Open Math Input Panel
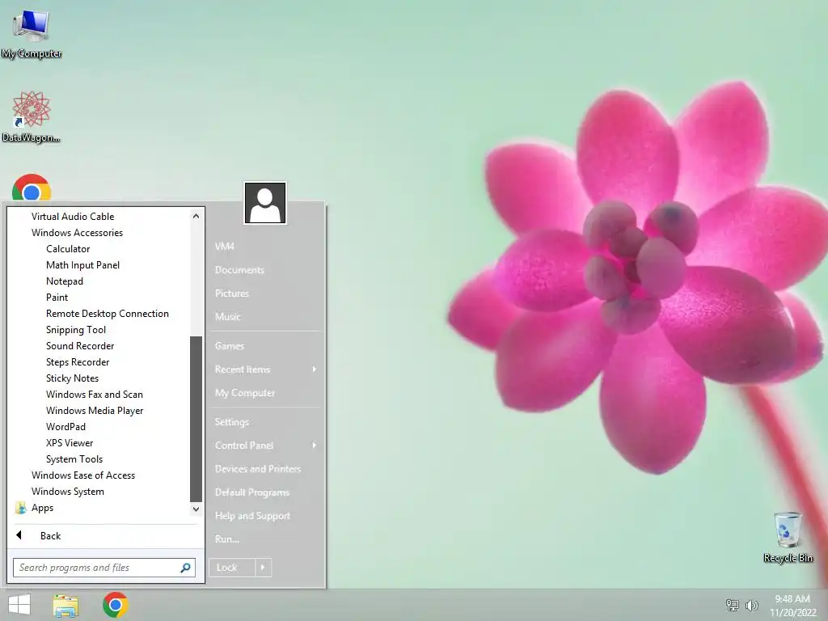 (83, 265)
